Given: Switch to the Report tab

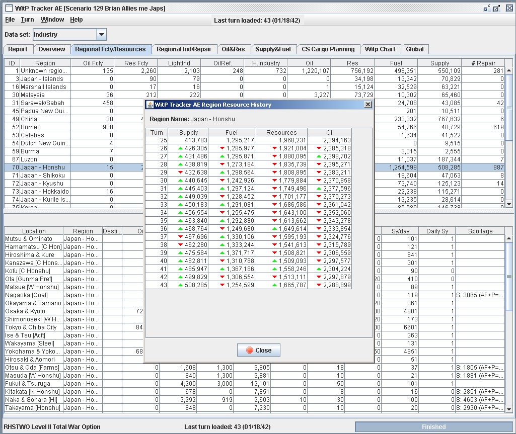Looking at the screenshot, I should tap(18, 49).
